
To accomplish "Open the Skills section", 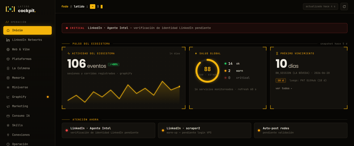I will [x=27, y=125].
